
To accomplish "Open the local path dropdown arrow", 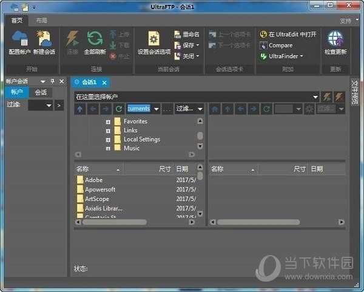I will tap(157, 109).
